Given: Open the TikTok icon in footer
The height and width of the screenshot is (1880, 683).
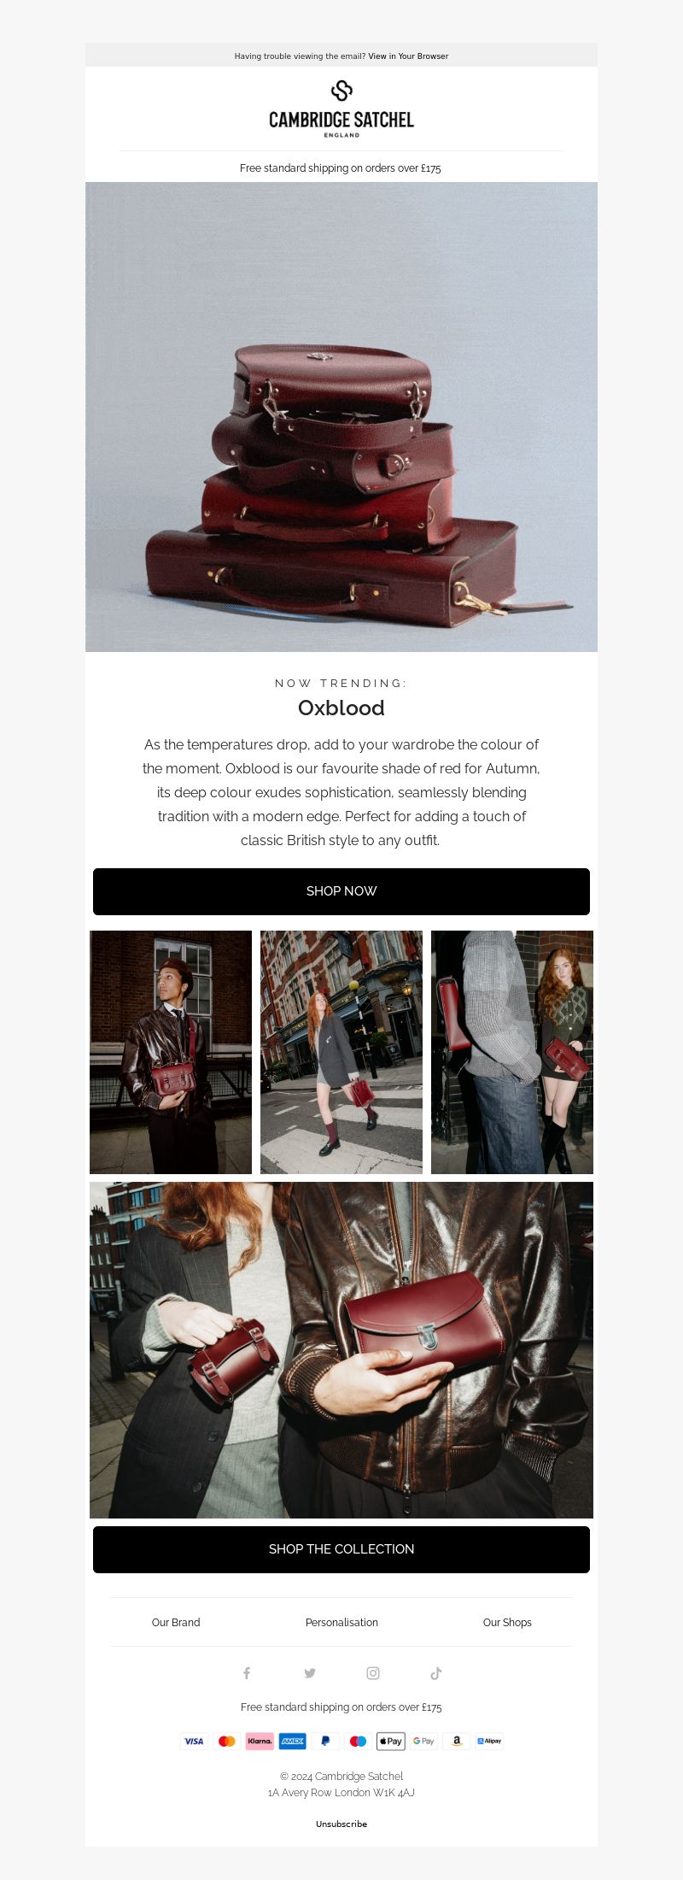Looking at the screenshot, I should click(435, 1673).
